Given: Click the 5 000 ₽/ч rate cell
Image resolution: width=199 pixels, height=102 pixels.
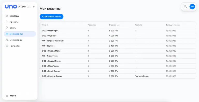Looking at the screenshot, I should [x=113, y=56].
